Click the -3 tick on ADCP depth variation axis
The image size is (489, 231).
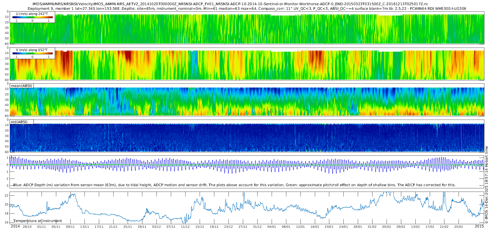tap(7, 186)
